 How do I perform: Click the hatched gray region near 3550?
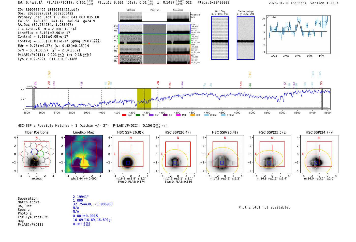[33, 99]
